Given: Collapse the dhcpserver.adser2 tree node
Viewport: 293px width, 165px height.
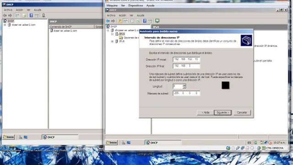Looking at the screenshot, I should pos(108,30).
